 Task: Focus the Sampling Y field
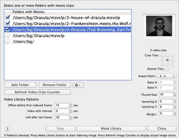[166, 107]
